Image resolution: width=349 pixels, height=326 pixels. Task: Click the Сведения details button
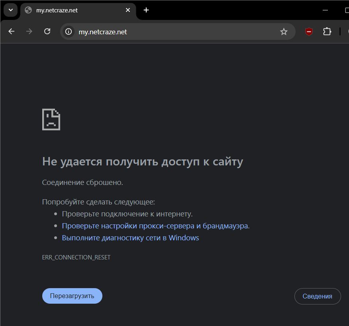click(x=317, y=296)
